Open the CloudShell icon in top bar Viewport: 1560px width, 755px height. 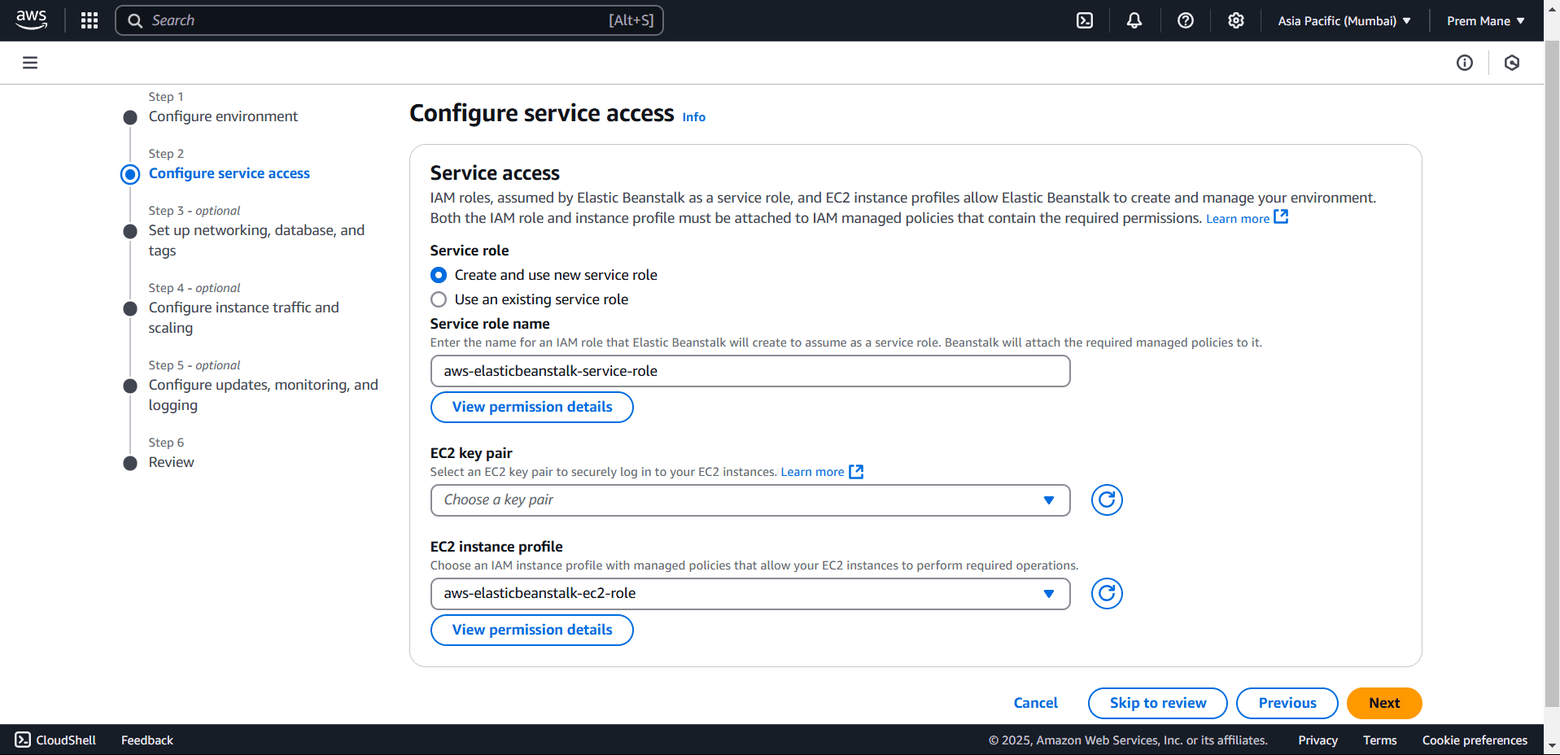point(1085,20)
